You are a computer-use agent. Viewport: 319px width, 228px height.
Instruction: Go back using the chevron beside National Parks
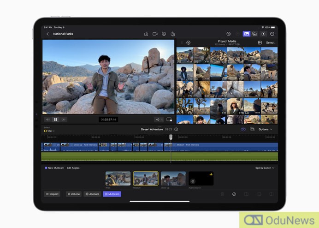(47, 34)
